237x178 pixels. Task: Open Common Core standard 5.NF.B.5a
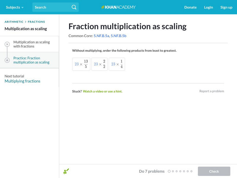coord(101,36)
